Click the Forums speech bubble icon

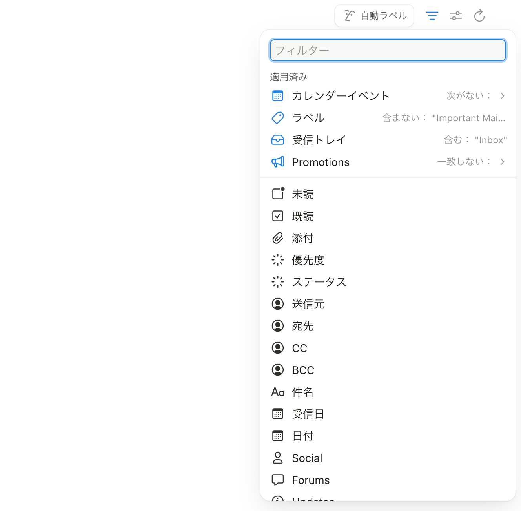coord(278,480)
